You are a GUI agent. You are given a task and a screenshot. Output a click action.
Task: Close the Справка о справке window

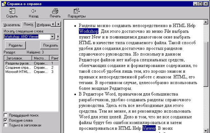(x=206, y=4)
